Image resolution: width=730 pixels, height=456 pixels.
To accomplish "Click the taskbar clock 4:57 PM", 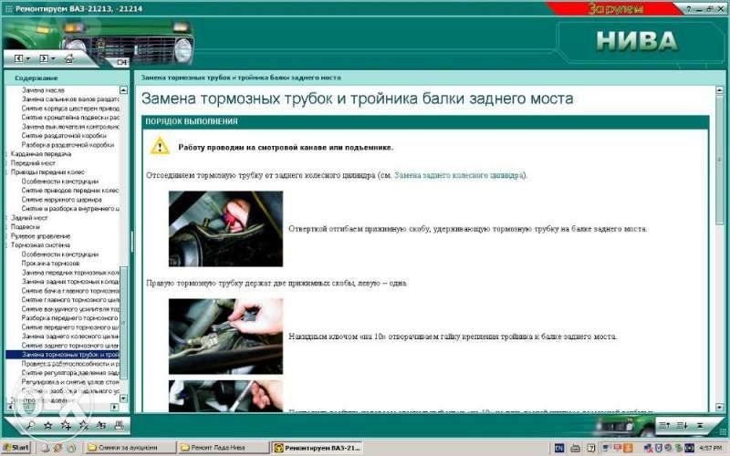I will tap(711, 448).
